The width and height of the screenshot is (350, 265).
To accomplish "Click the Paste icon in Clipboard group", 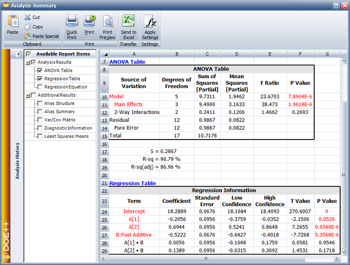I will coord(12,22).
